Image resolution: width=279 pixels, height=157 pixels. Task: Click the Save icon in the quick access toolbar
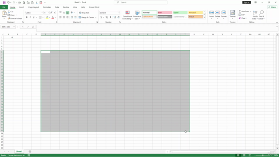4,3
